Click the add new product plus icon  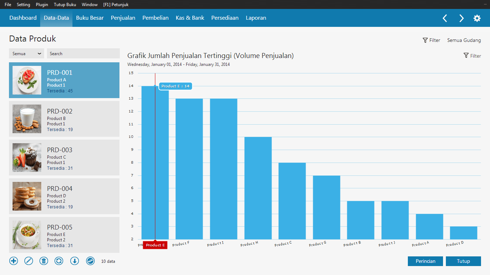tap(14, 261)
